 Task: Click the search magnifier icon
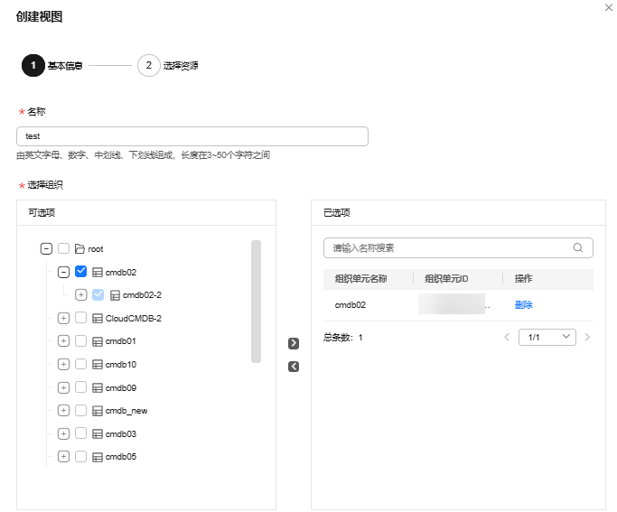[x=578, y=247]
